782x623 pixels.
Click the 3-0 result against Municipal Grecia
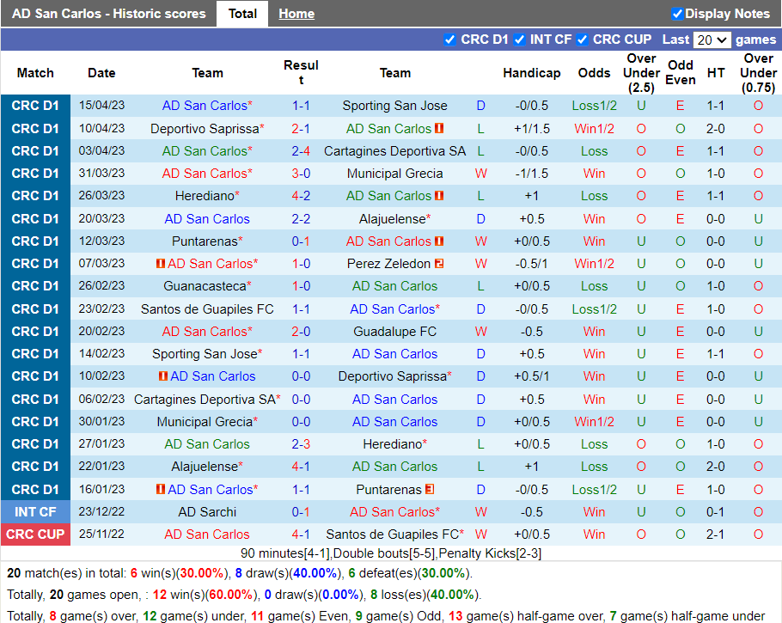point(301,174)
